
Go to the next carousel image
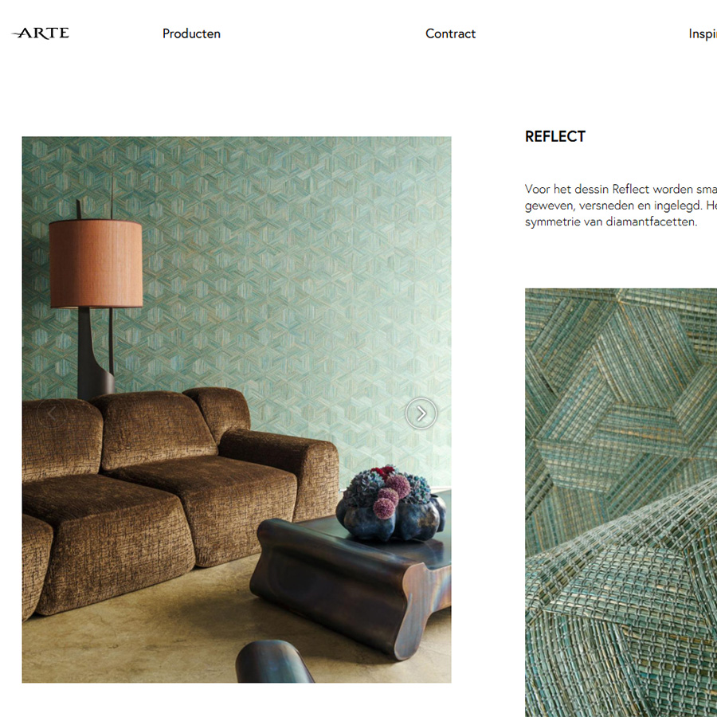421,413
